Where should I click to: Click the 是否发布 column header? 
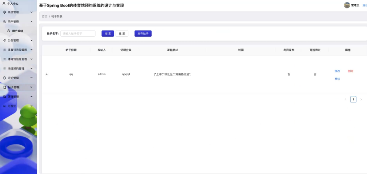(x=289, y=50)
